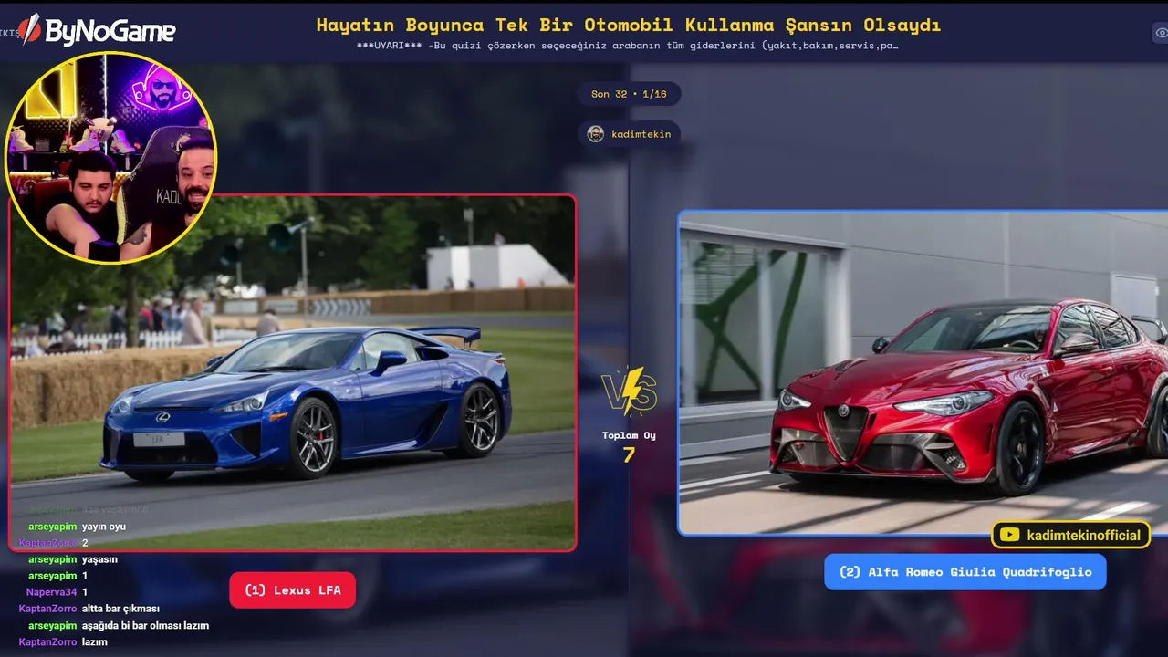Click chat message 'yaşasın'
This screenshot has height=657, width=1168.
pos(99,559)
